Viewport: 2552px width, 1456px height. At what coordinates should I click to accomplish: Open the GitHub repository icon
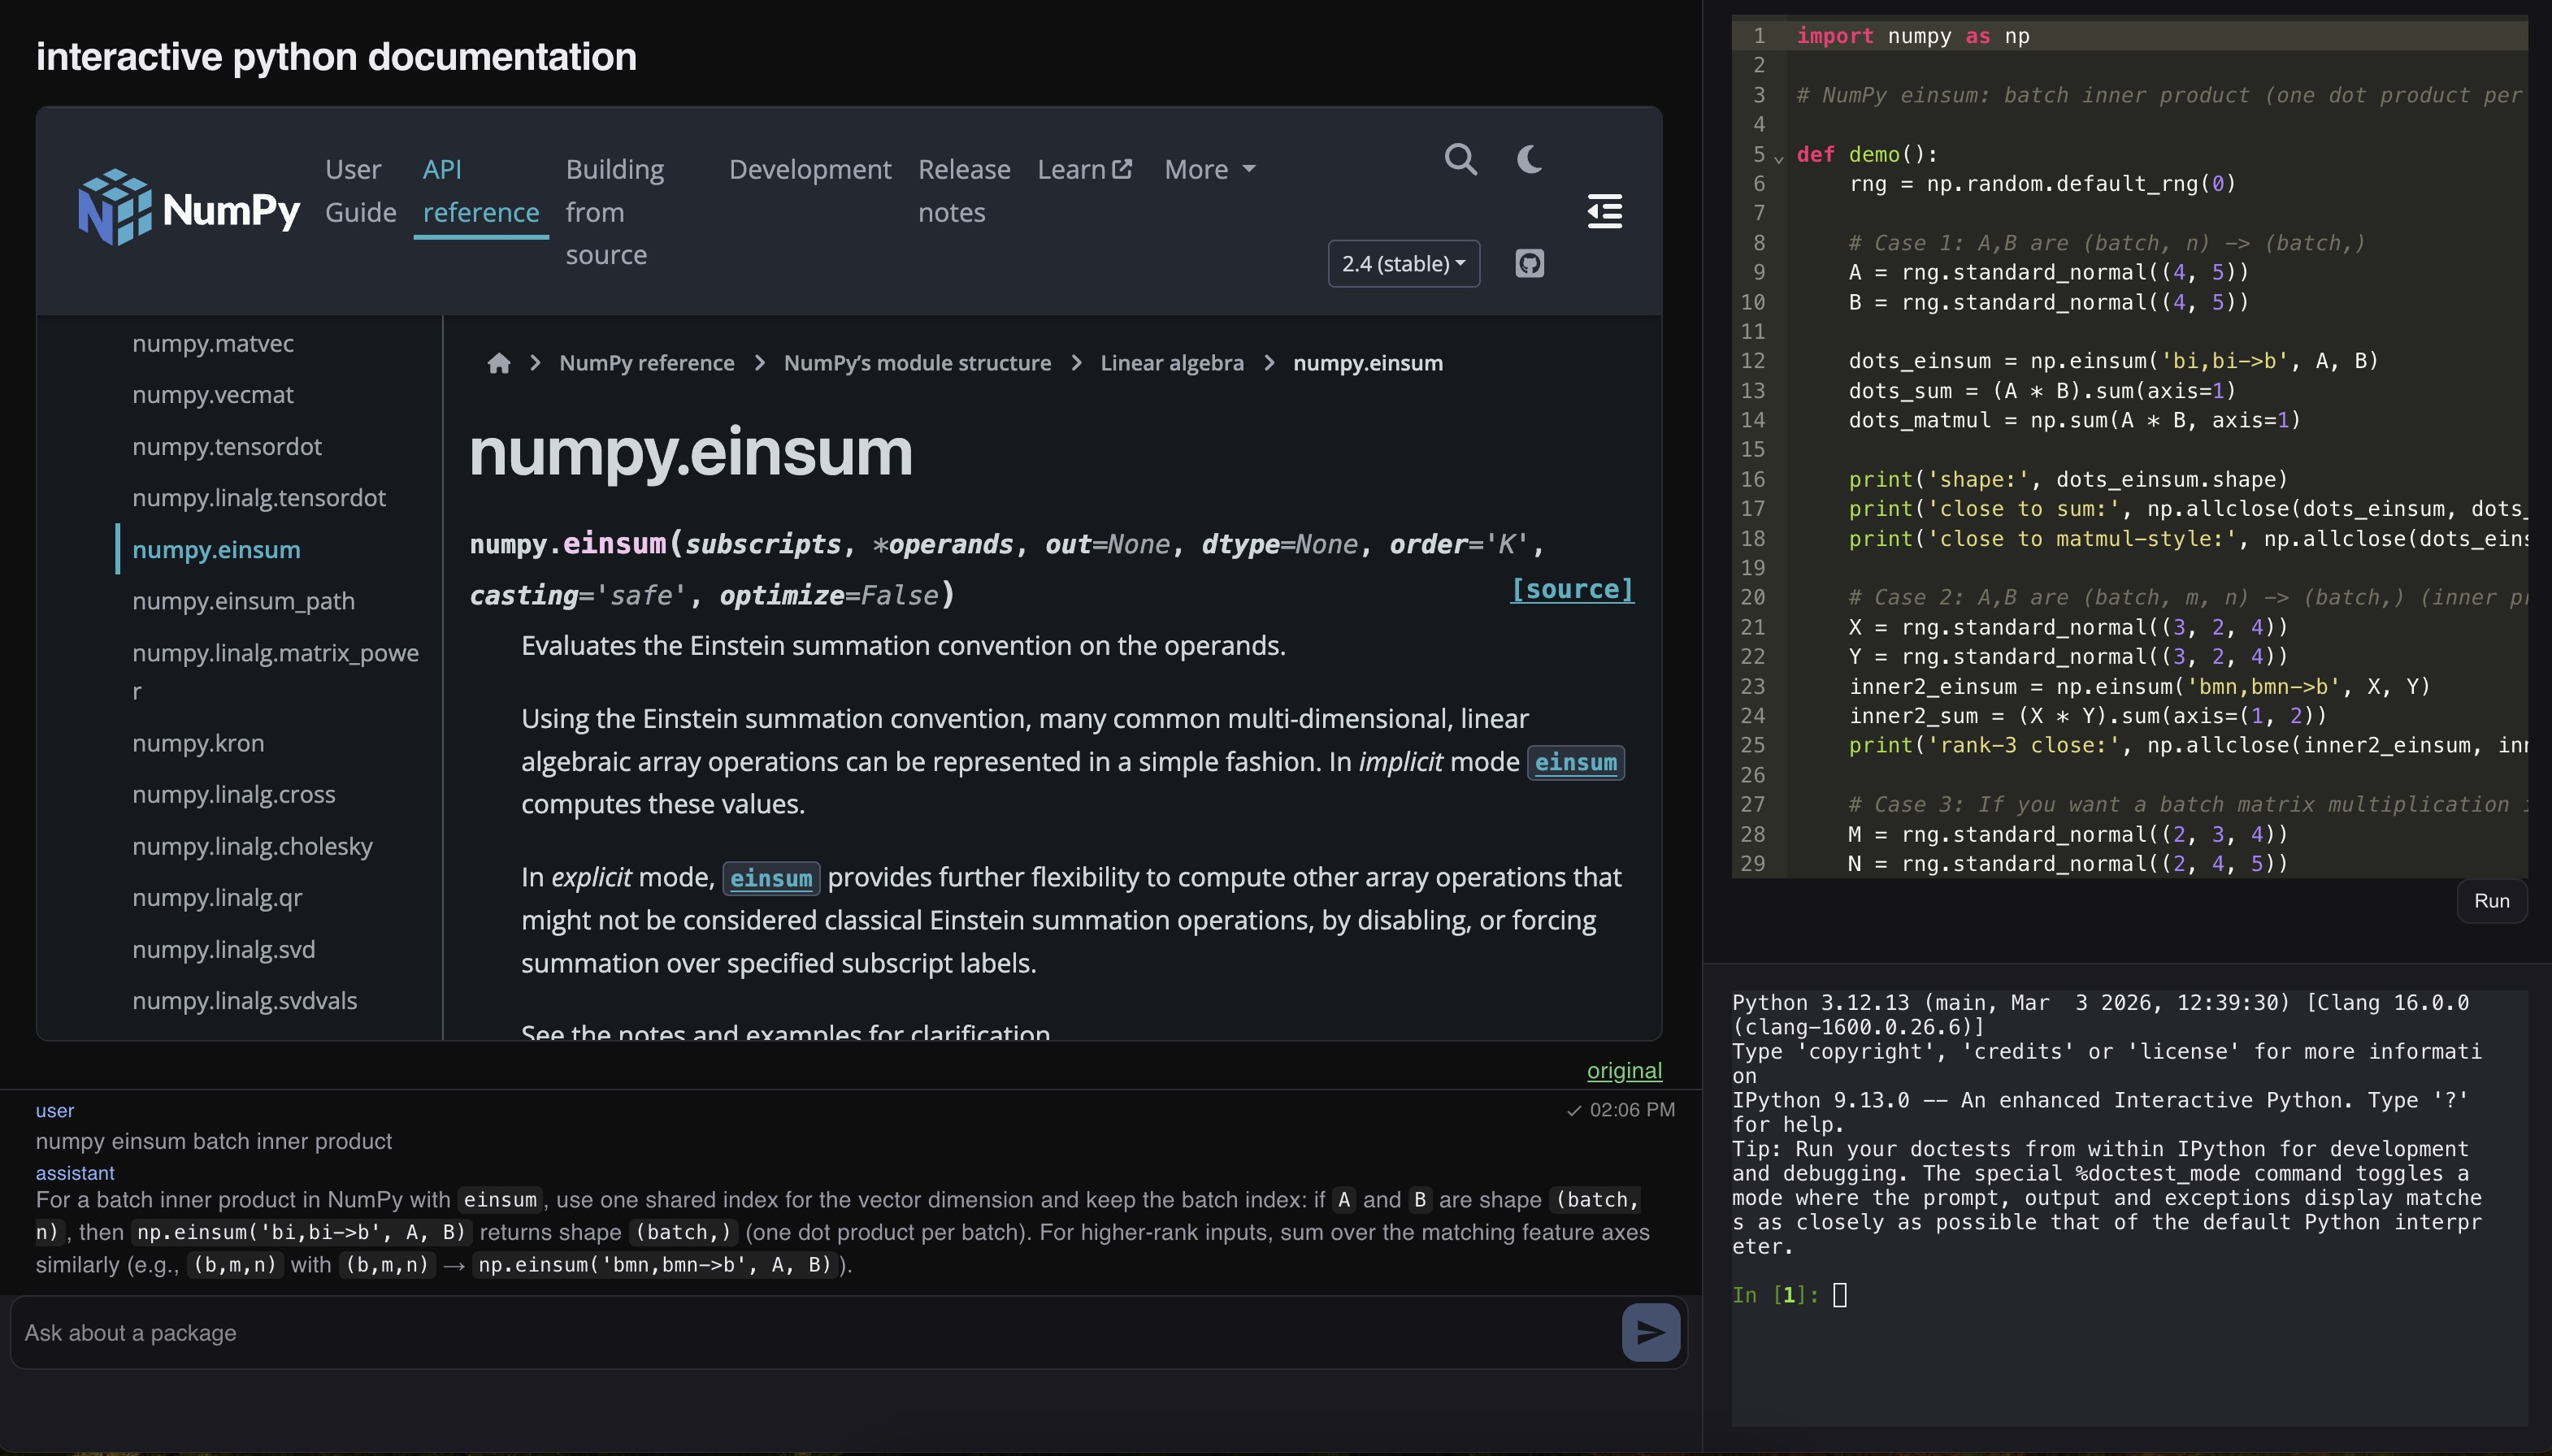pos(1529,263)
